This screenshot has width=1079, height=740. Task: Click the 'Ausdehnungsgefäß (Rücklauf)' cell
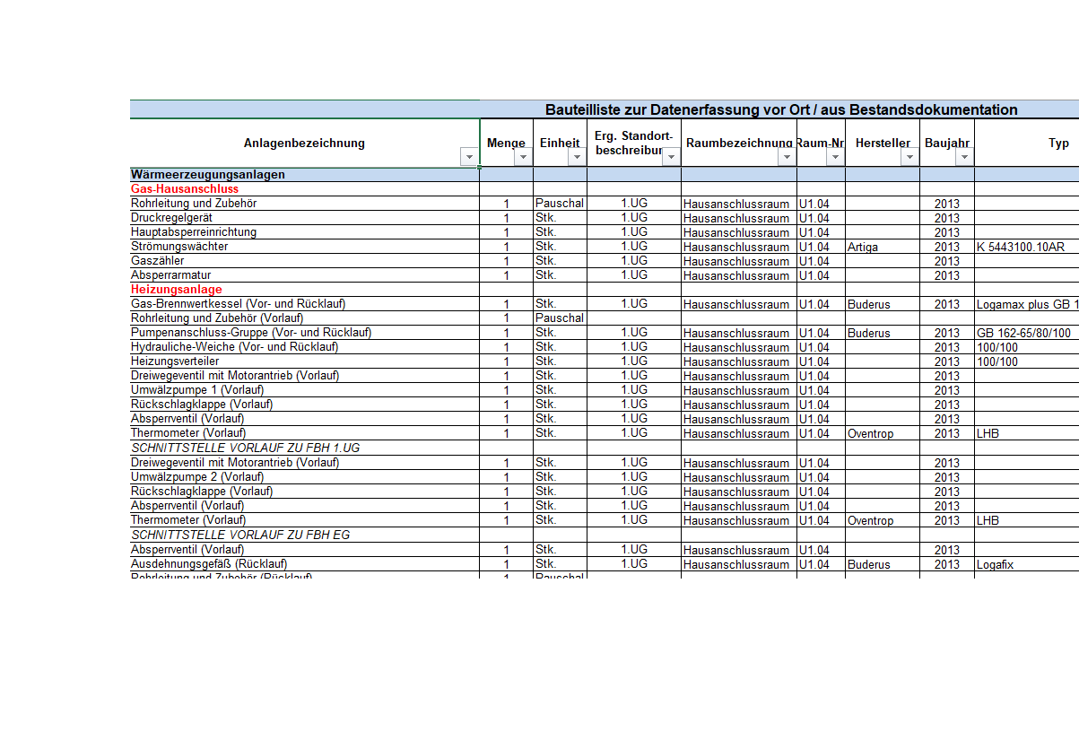coord(305,564)
